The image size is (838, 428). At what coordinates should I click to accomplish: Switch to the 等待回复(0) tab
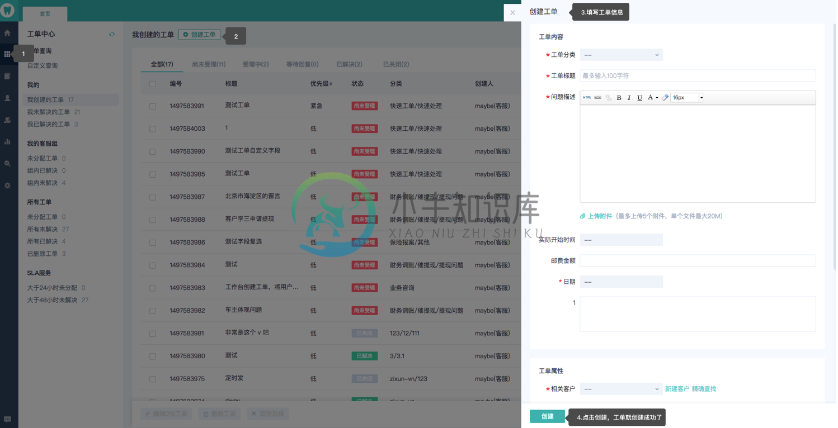(302, 64)
